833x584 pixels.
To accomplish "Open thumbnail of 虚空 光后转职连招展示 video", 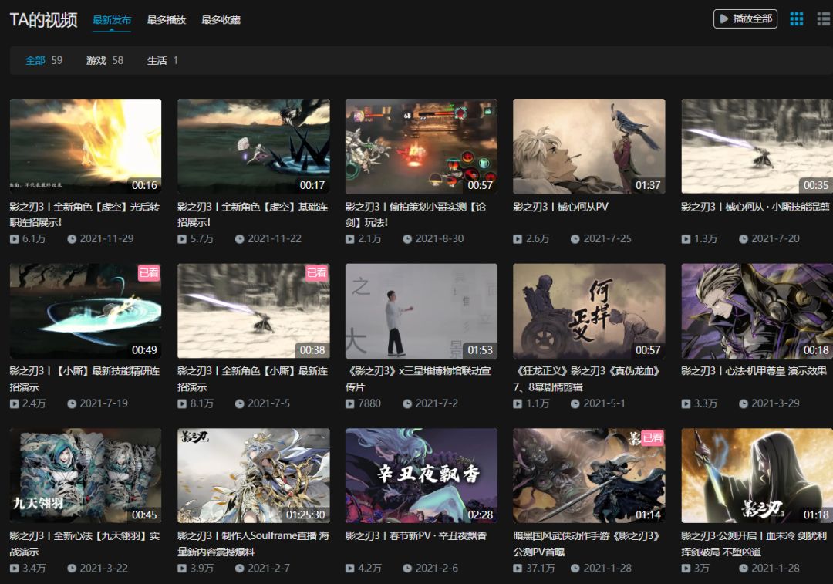I will click(x=86, y=146).
